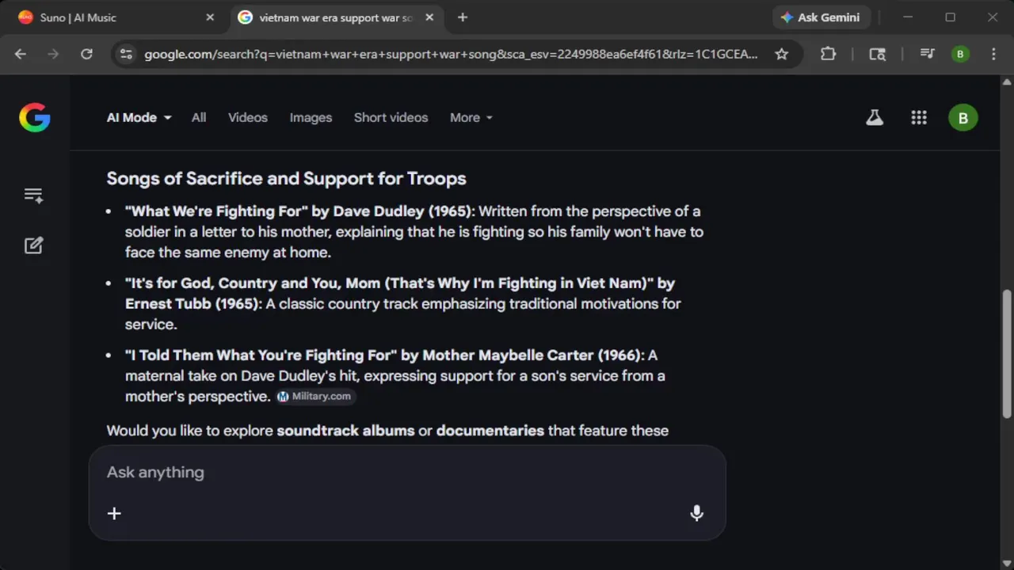The image size is (1014, 570).
Task: Open the Military.com source link
Action: (315, 397)
